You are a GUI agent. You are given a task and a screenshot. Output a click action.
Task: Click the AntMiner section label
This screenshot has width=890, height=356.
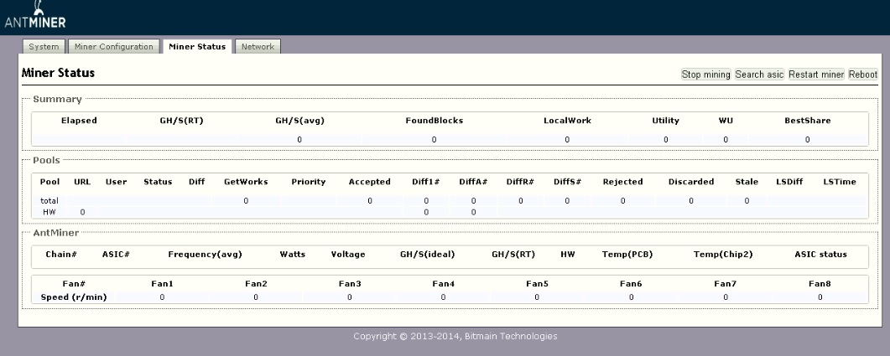[x=55, y=233]
